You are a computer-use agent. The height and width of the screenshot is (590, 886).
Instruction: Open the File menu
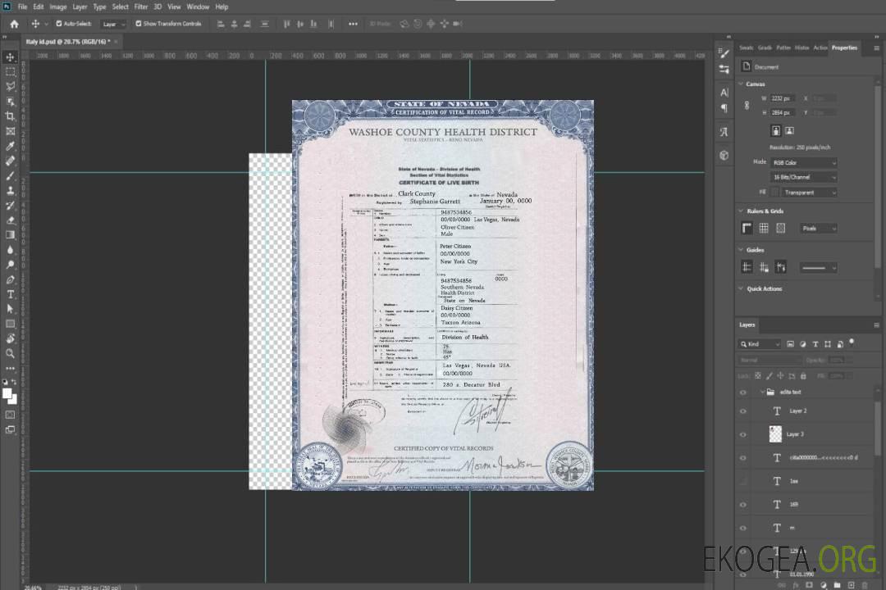[x=23, y=7]
